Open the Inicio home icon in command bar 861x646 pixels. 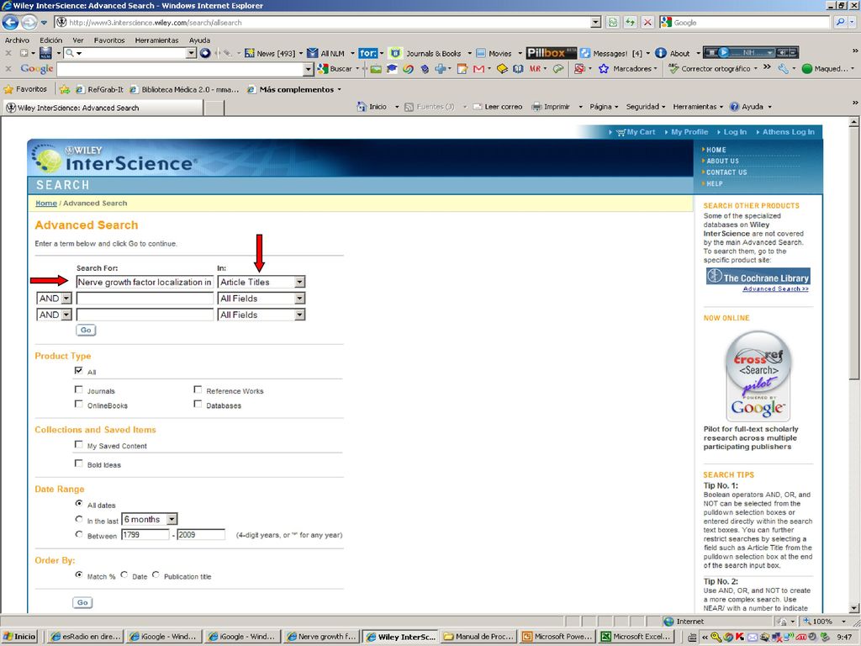tap(362, 107)
